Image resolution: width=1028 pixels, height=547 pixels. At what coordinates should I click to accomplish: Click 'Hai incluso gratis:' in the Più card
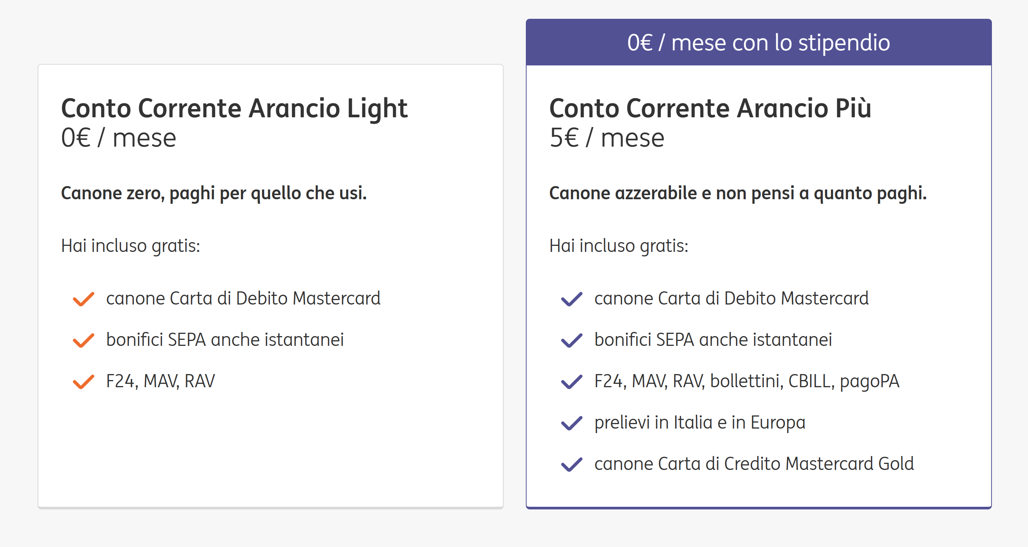[619, 245]
